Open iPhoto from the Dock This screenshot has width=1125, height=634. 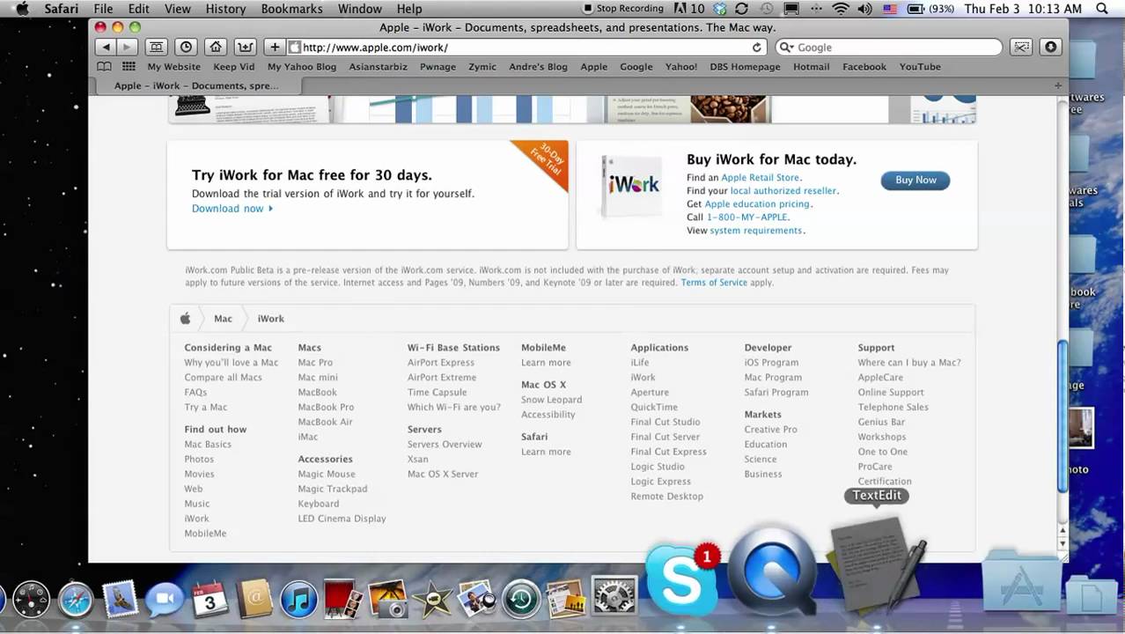point(387,601)
